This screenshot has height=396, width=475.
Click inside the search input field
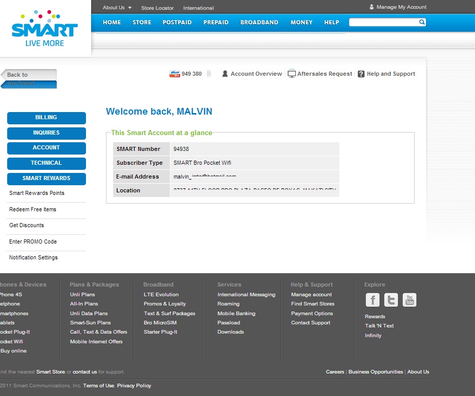(384, 23)
